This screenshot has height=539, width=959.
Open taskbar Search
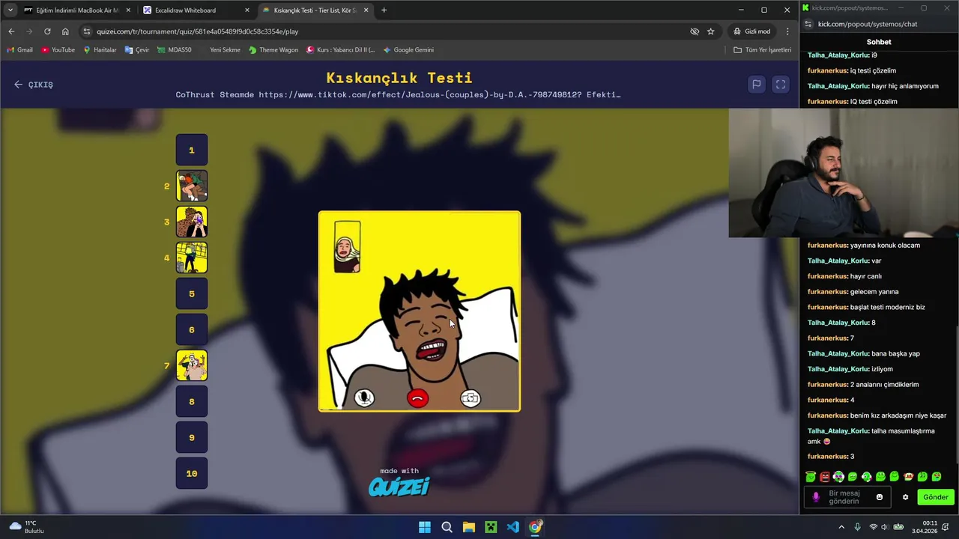(447, 527)
